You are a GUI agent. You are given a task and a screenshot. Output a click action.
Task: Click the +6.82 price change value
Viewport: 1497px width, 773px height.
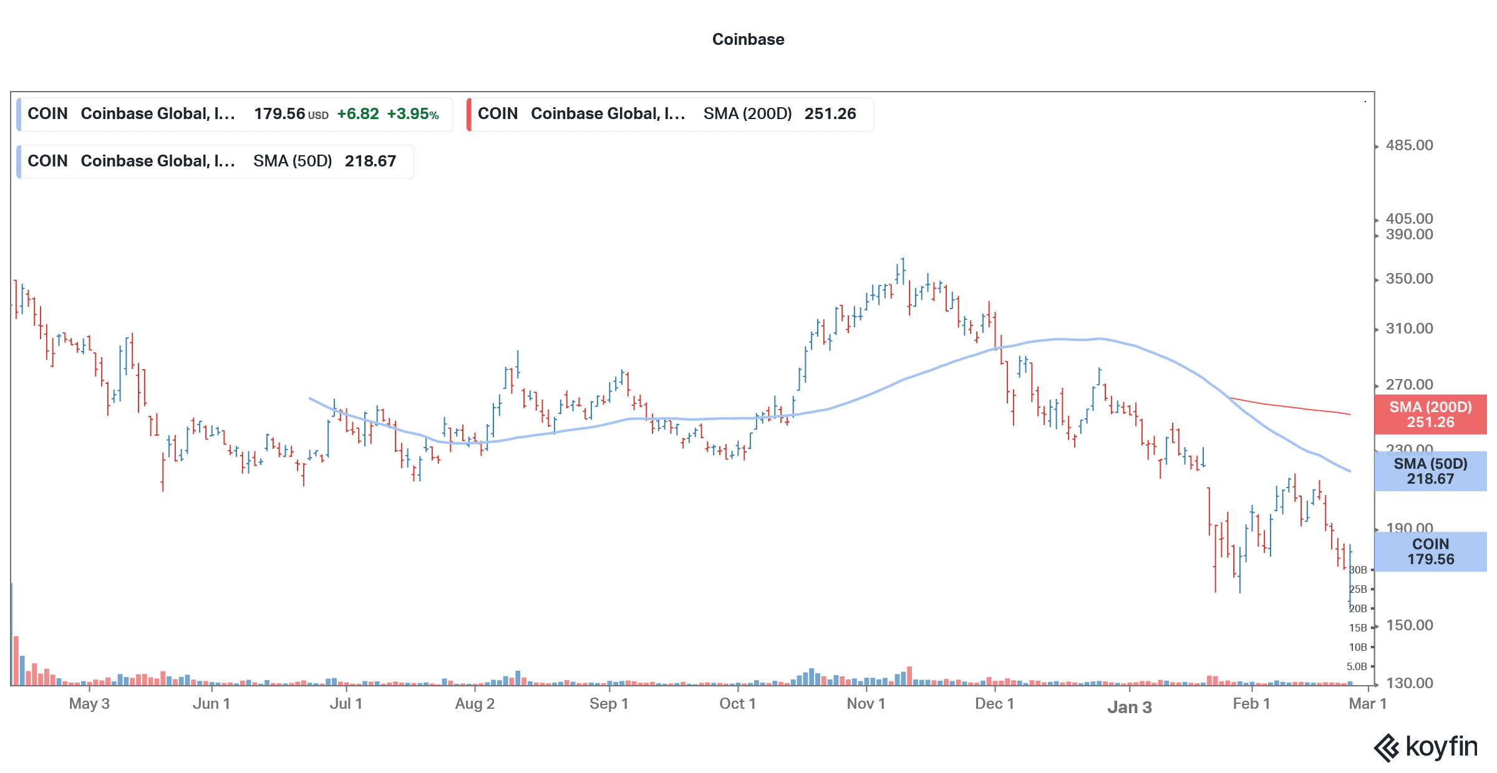point(358,114)
